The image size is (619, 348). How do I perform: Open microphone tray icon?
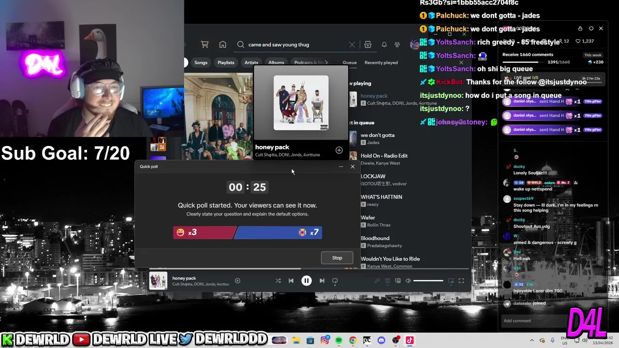[x=553, y=340]
